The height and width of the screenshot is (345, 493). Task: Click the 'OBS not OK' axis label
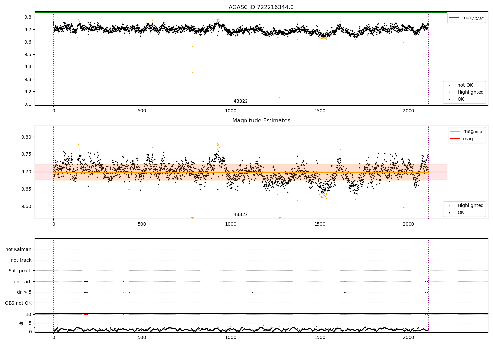click(x=18, y=303)
